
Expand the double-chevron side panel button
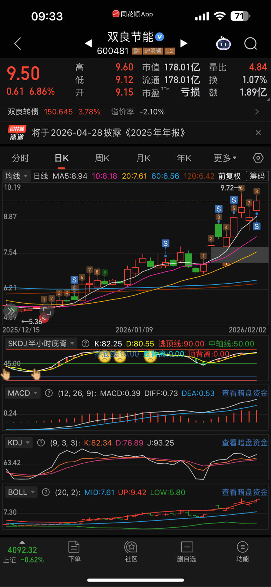tap(11, 311)
